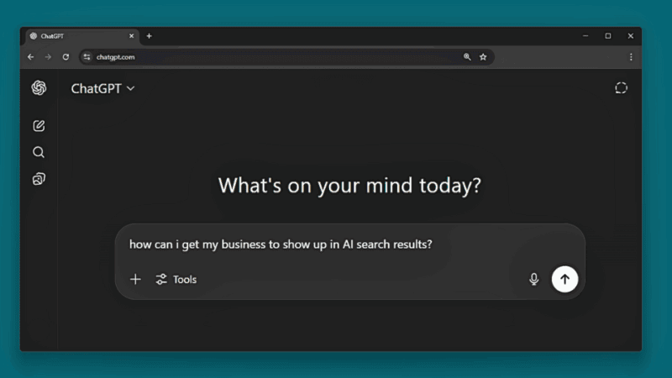Click the microphone dictation icon
Viewport: 672px width, 378px height.
[x=533, y=279]
